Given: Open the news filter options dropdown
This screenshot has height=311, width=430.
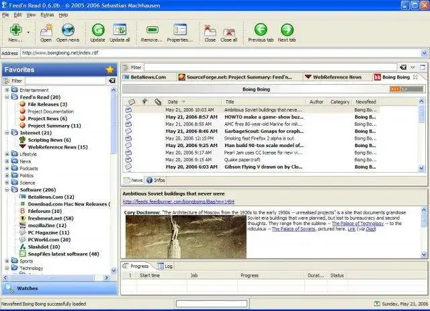Looking at the screenshot, I should (x=413, y=67).
